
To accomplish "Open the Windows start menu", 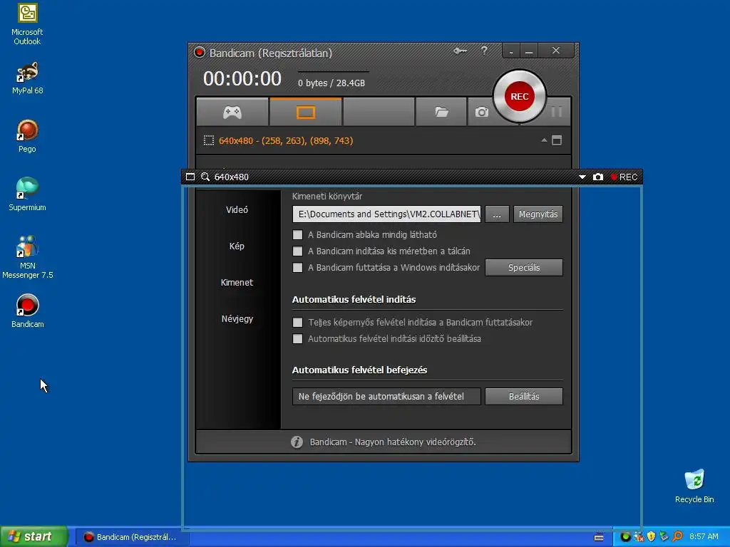I will click(34, 537).
